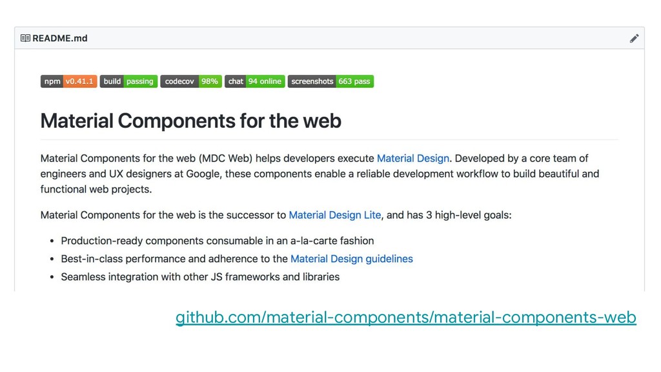Open the build passing badge
The width and height of the screenshot is (661, 372).
(x=128, y=81)
